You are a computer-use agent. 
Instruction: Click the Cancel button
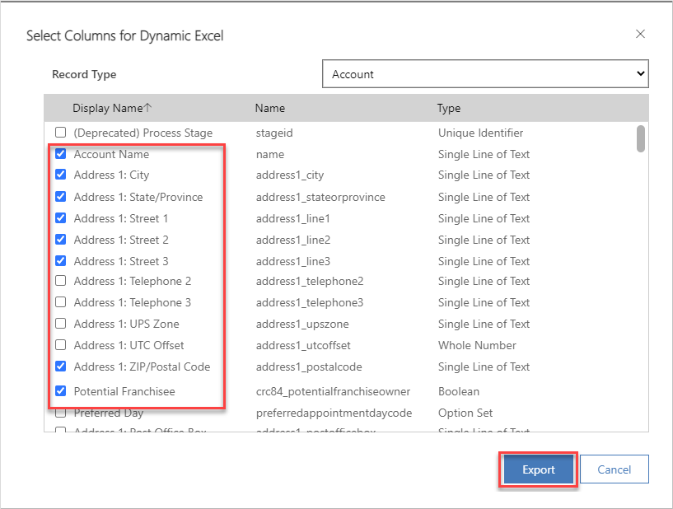(614, 468)
